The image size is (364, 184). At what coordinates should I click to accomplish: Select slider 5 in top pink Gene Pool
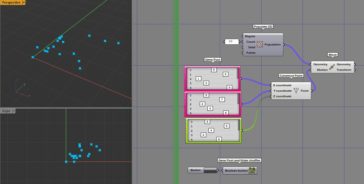point(214,70)
